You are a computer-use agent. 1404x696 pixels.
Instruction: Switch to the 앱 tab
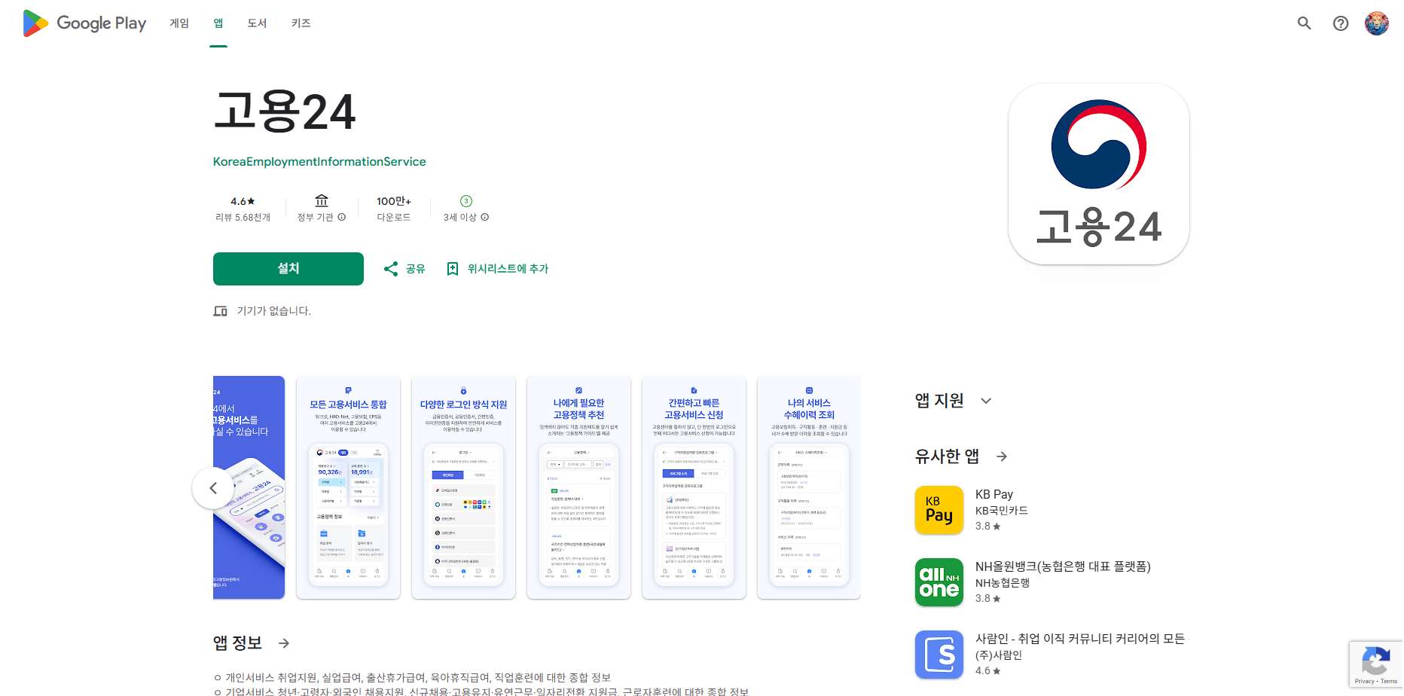(x=218, y=23)
